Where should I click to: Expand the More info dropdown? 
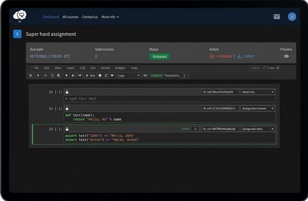[110, 17]
